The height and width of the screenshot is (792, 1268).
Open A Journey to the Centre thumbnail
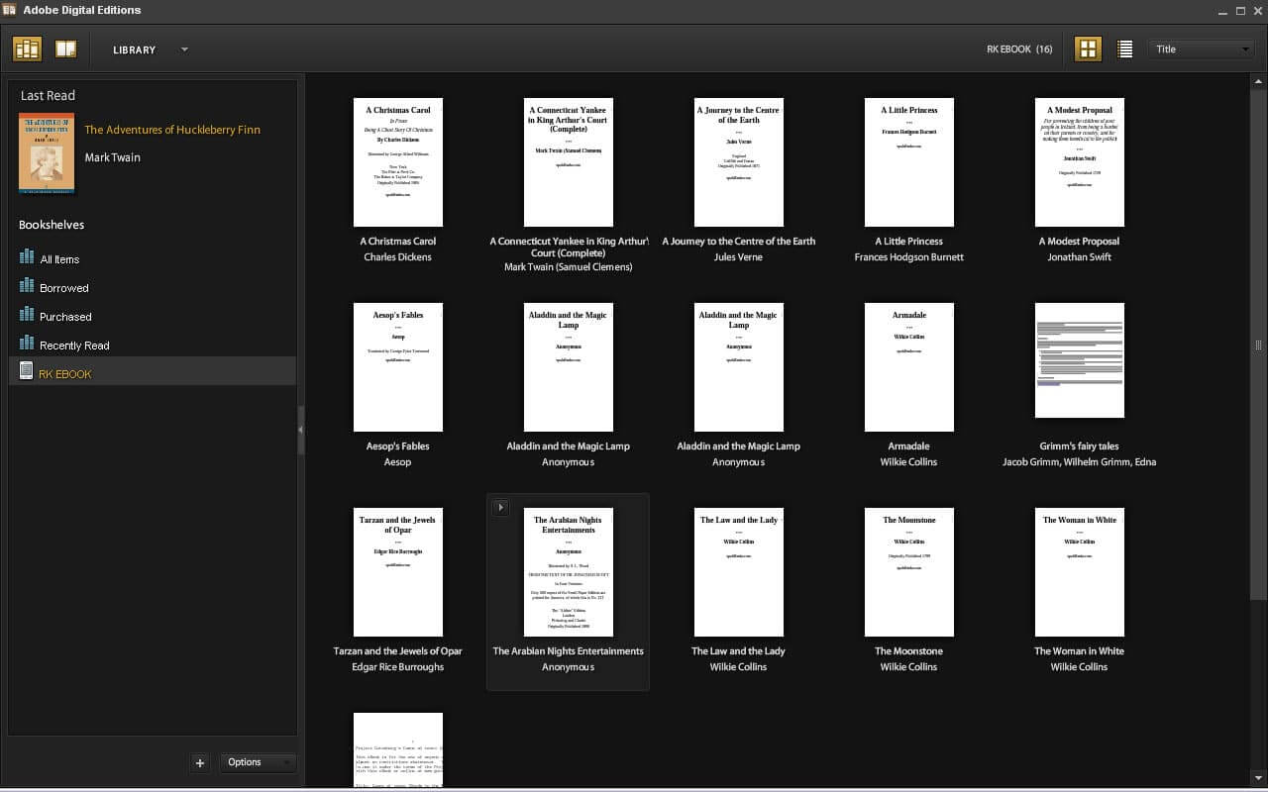pos(739,162)
